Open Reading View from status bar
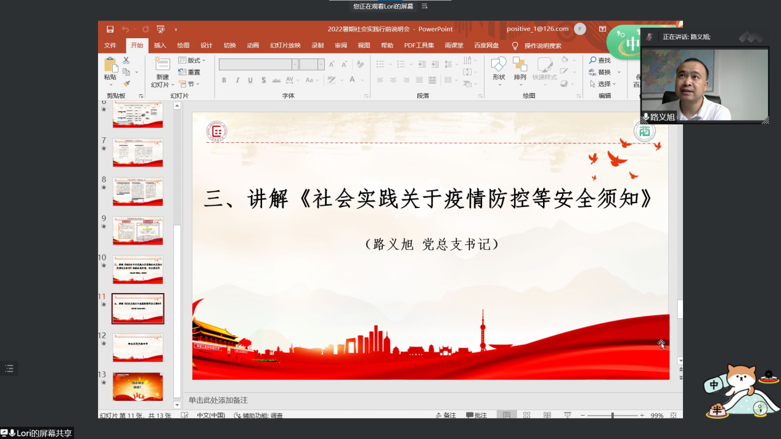781x439 pixels. tap(547, 416)
